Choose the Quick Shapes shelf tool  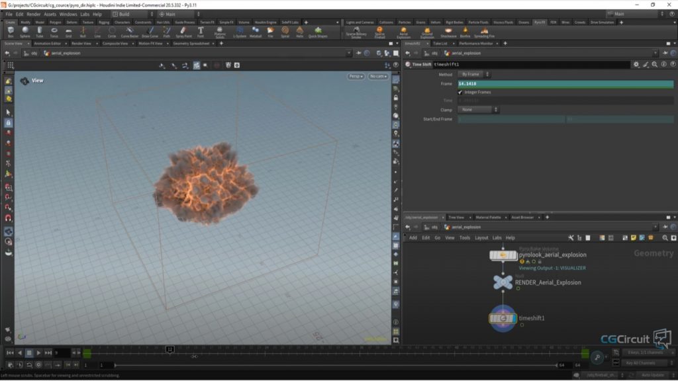pyautogui.click(x=318, y=32)
